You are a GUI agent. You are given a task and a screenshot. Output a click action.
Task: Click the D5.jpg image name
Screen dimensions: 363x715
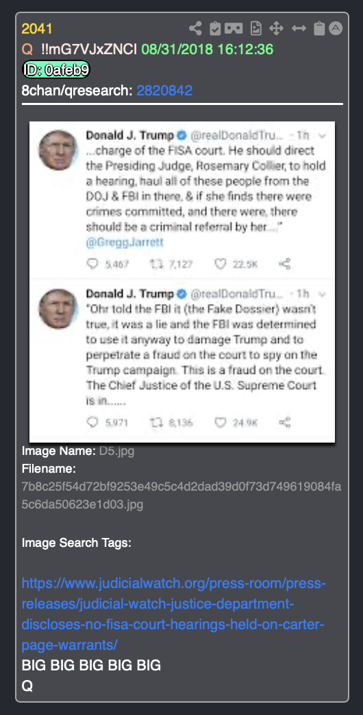(x=116, y=452)
